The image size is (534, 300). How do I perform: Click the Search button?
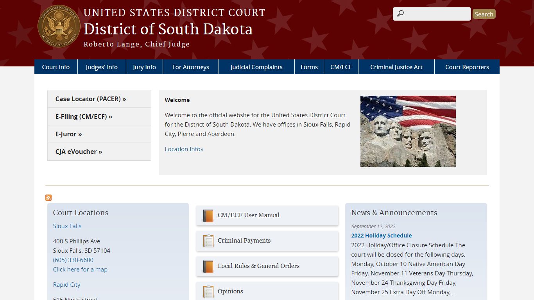(x=484, y=14)
